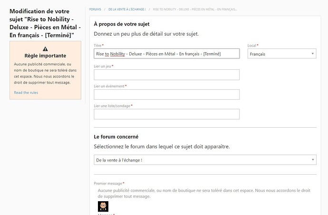The width and height of the screenshot is (328, 215).
Task: Click the 'Lier un évènement' input field
Action: pos(167,94)
